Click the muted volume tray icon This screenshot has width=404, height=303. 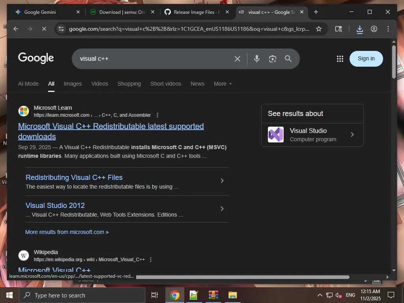[339, 295]
